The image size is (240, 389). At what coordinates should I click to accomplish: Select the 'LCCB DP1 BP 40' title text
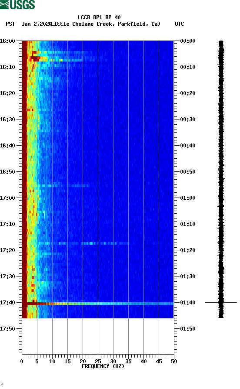click(99, 17)
